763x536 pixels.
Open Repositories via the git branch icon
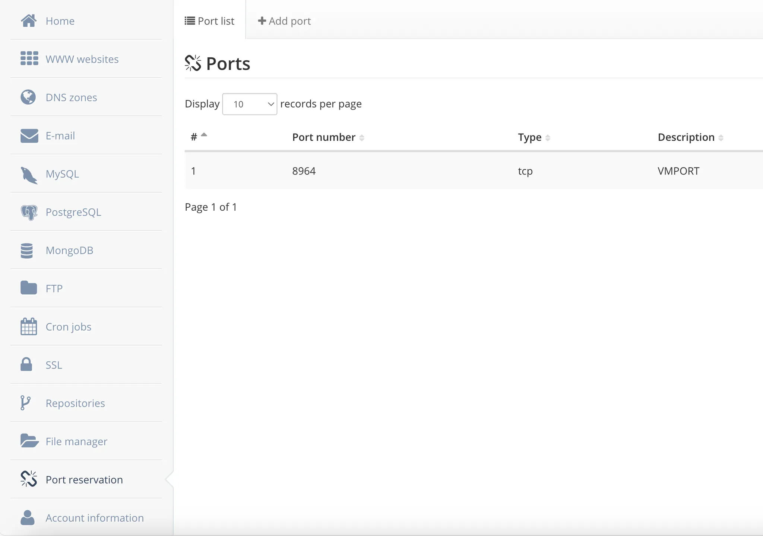26,403
